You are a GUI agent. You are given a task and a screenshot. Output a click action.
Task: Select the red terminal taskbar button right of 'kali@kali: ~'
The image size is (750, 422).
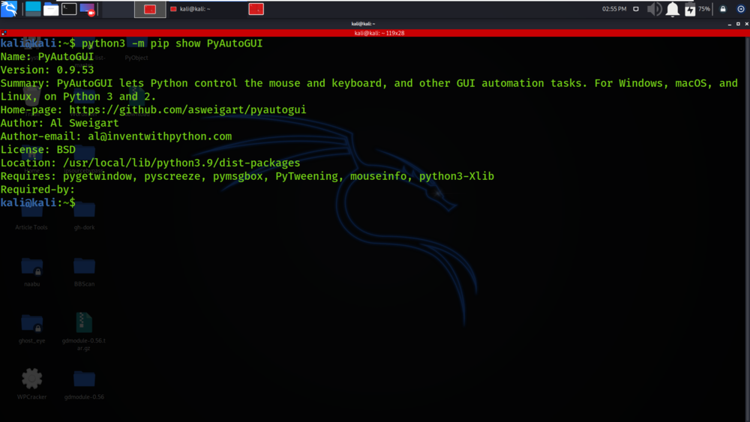coord(256,9)
